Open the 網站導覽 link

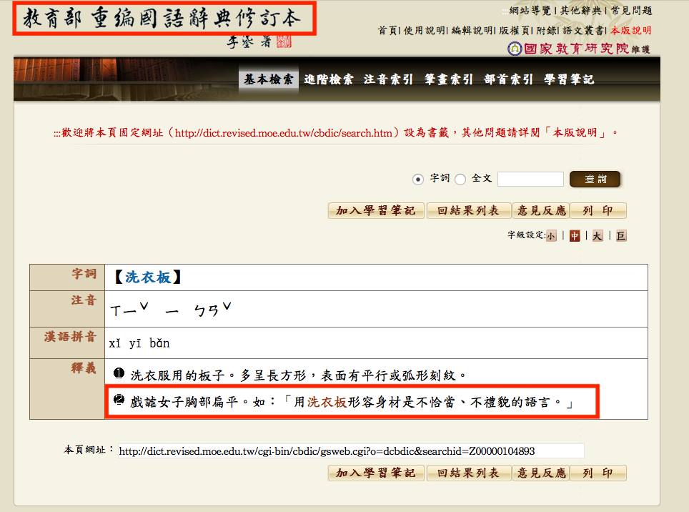[x=530, y=11]
